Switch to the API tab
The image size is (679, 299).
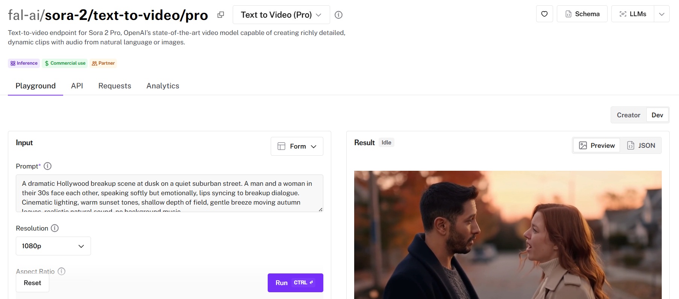pyautogui.click(x=77, y=86)
